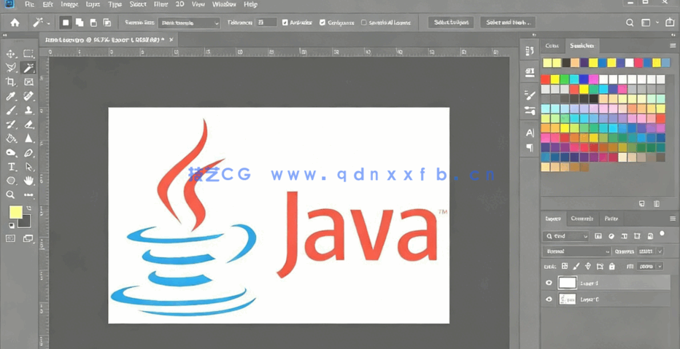Select the Crop tool
This screenshot has width=680, height=349.
[x=11, y=82]
